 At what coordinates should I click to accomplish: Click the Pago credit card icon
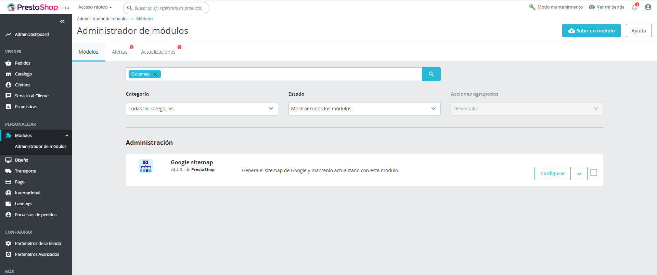point(9,182)
